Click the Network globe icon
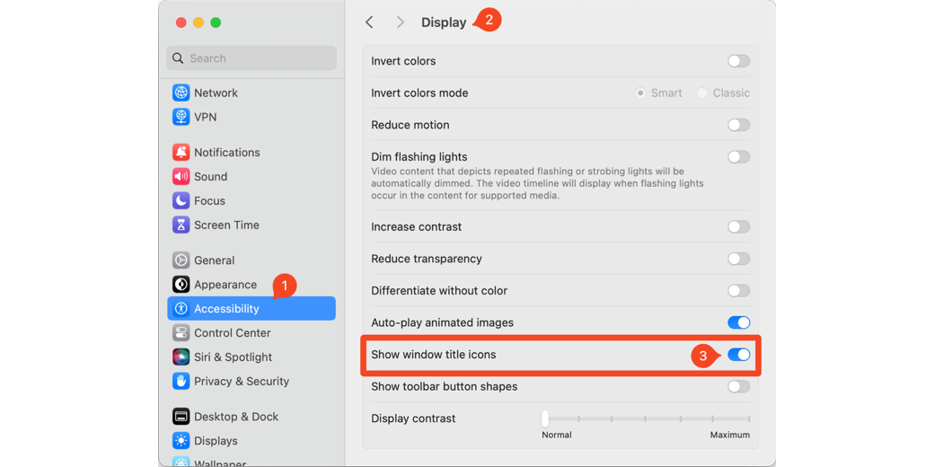Image resolution: width=934 pixels, height=467 pixels. coord(181,93)
